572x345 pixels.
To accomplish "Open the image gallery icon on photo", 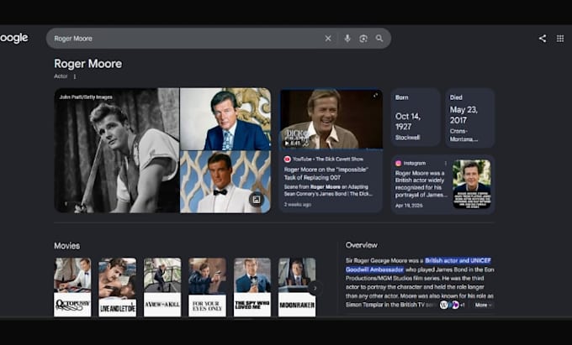I will [257, 199].
